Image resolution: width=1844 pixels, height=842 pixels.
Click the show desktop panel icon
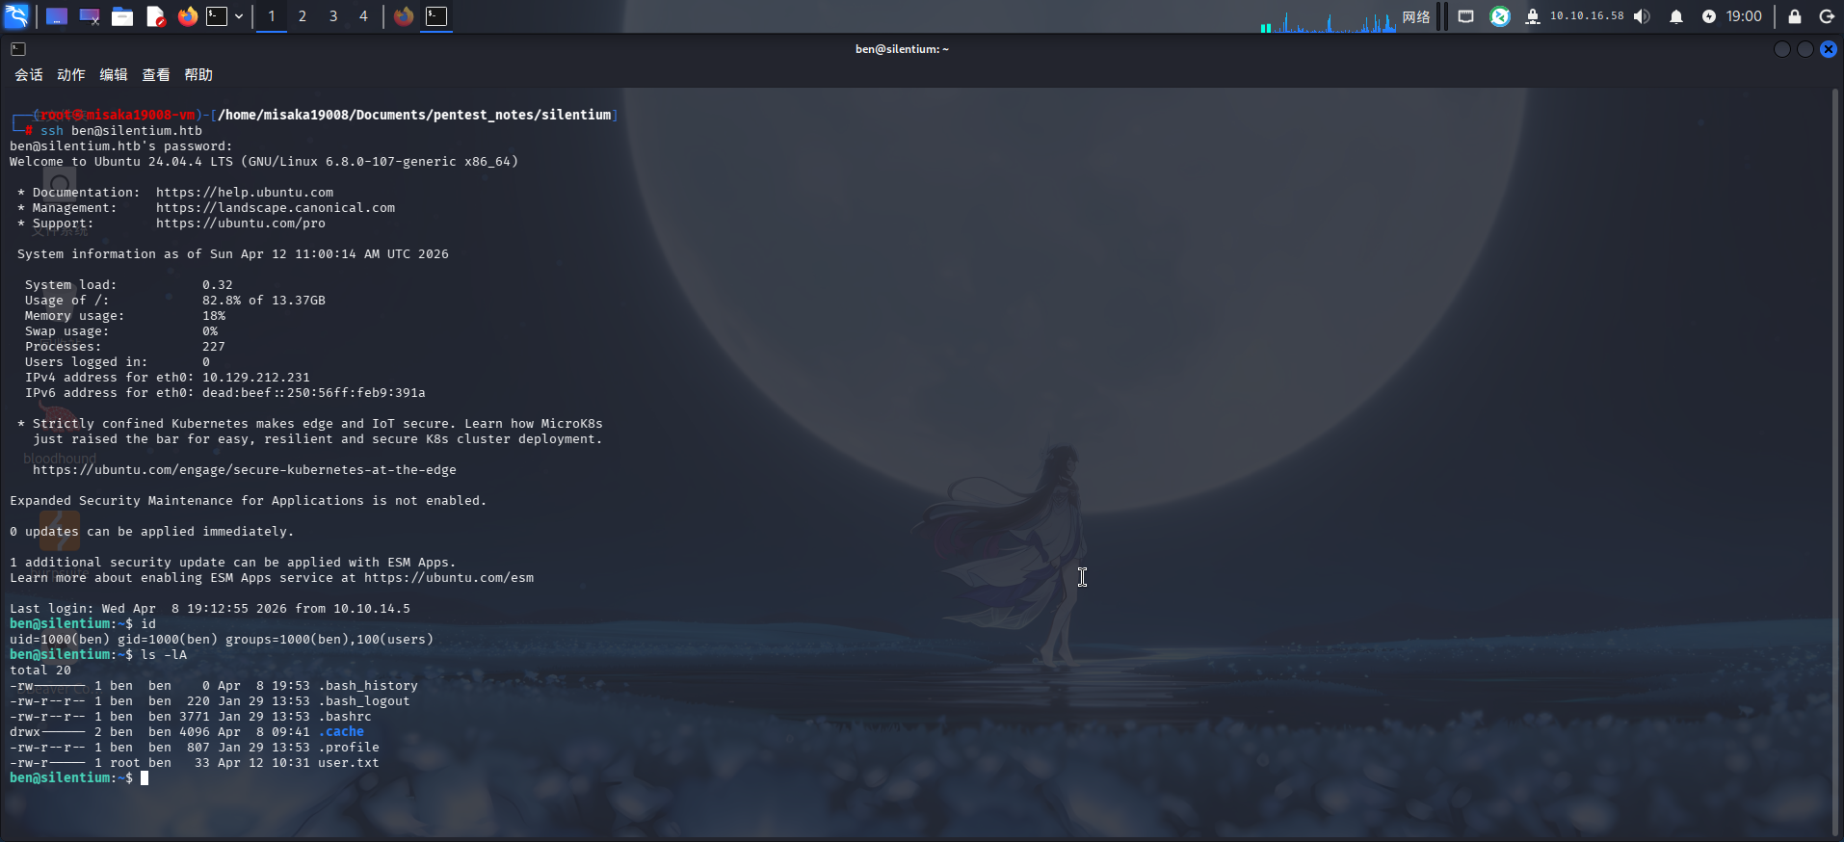click(57, 16)
